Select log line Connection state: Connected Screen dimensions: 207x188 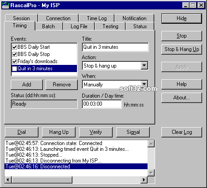tap(76, 143)
